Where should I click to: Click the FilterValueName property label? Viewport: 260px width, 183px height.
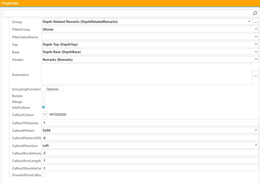coord(25,37)
